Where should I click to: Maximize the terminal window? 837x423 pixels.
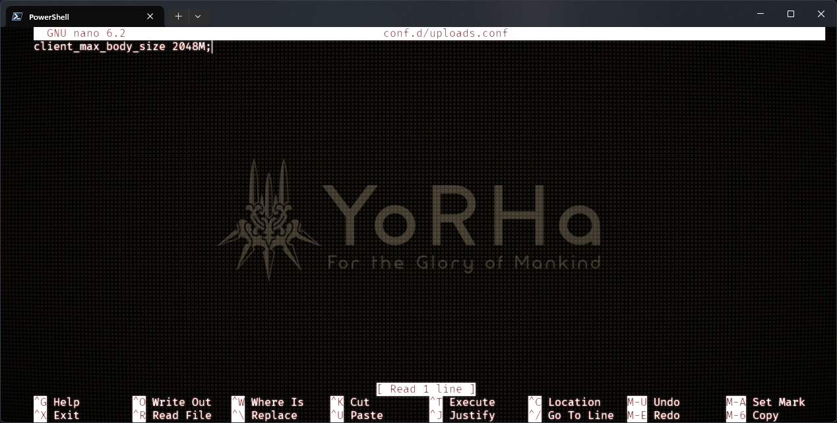pyautogui.click(x=791, y=14)
